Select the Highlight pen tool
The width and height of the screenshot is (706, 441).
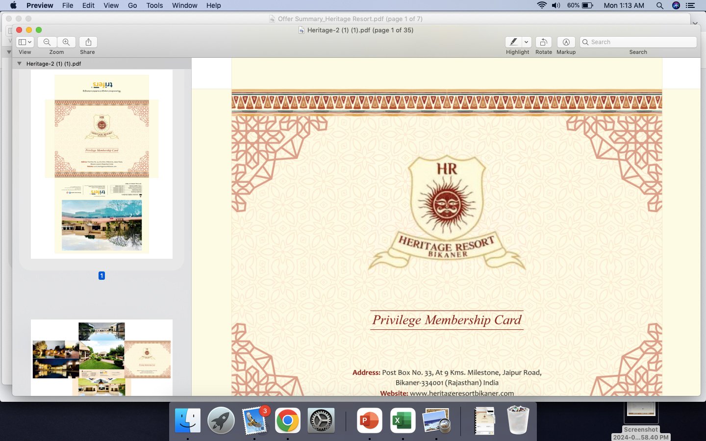click(x=513, y=42)
